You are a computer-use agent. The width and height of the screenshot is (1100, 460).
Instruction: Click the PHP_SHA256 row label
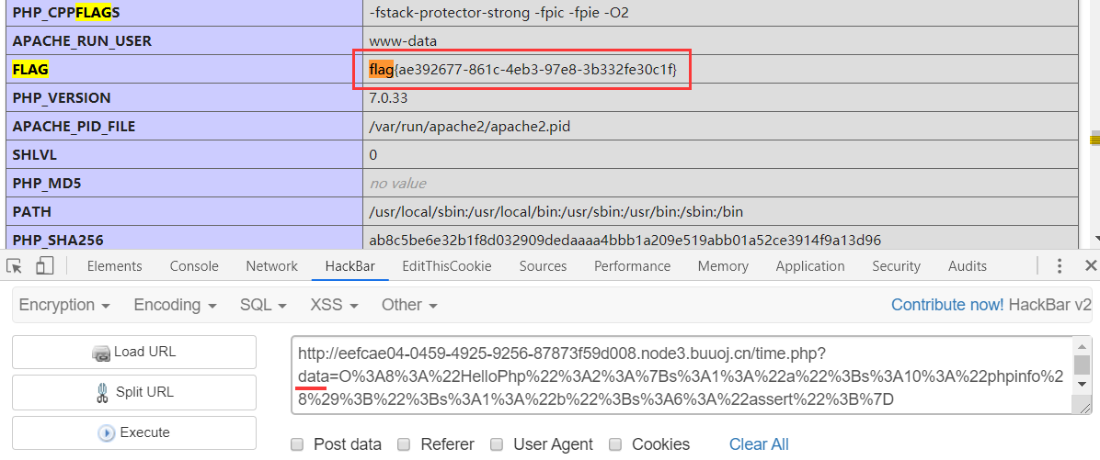pyautogui.click(x=58, y=241)
